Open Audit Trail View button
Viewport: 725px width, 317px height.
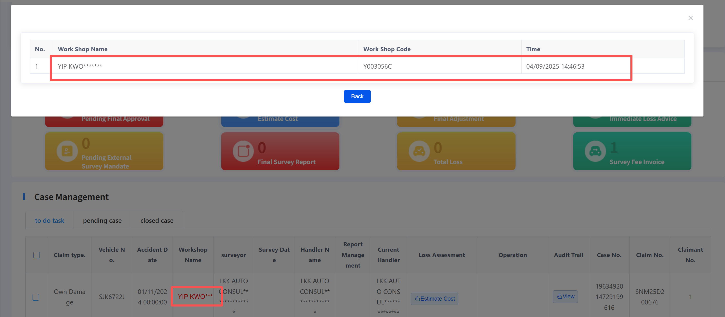[565, 297]
